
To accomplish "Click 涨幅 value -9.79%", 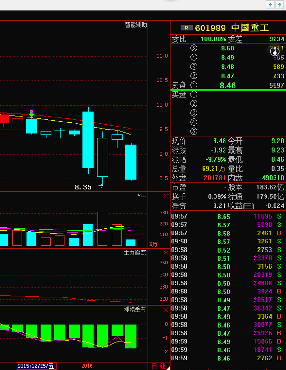I will click(216, 159).
